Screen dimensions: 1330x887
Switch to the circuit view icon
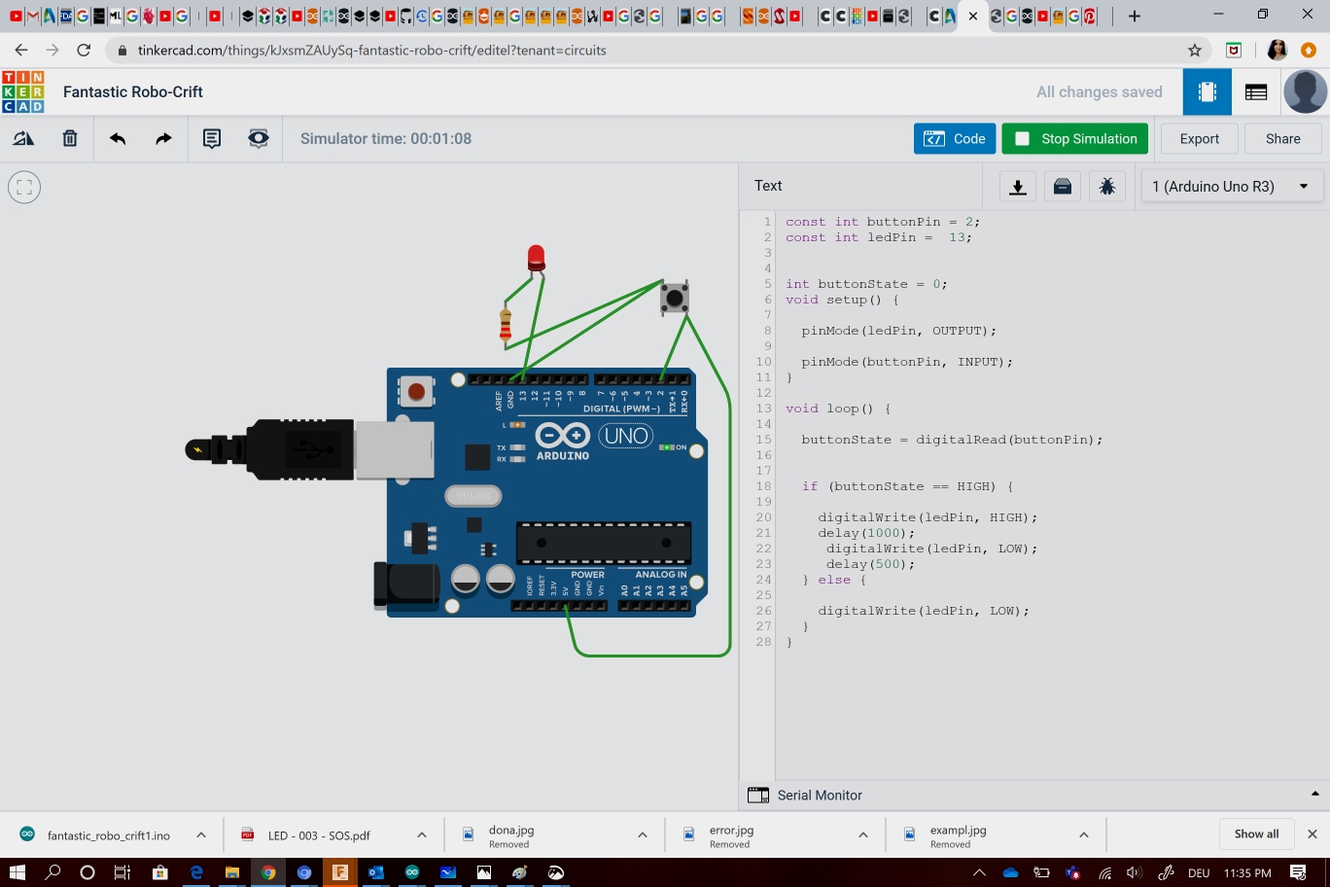(x=1207, y=92)
